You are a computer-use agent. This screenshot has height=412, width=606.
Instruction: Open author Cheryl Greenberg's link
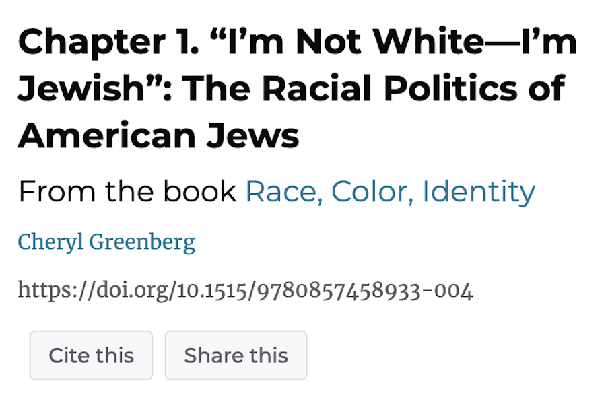[106, 242]
